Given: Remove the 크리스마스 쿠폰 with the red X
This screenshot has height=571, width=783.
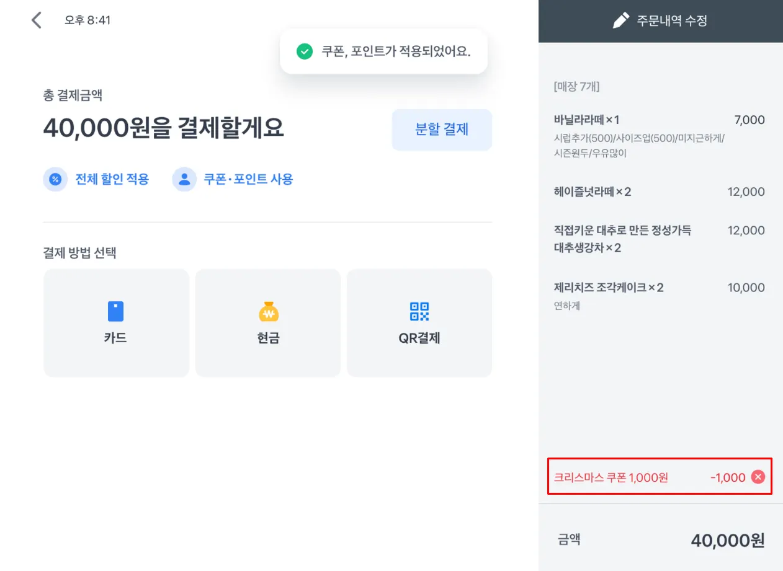Looking at the screenshot, I should (x=758, y=477).
